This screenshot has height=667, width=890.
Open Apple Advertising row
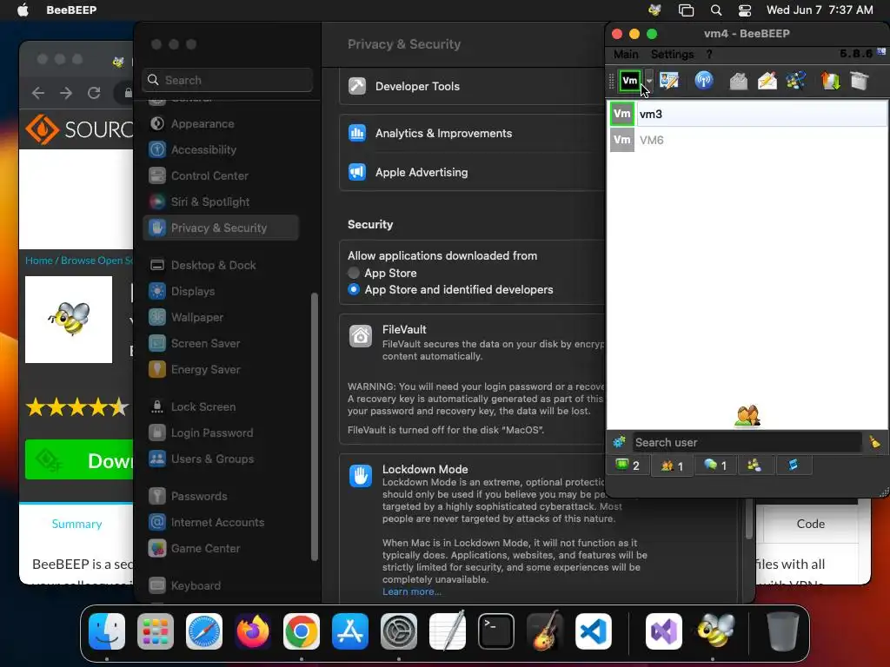(472, 173)
